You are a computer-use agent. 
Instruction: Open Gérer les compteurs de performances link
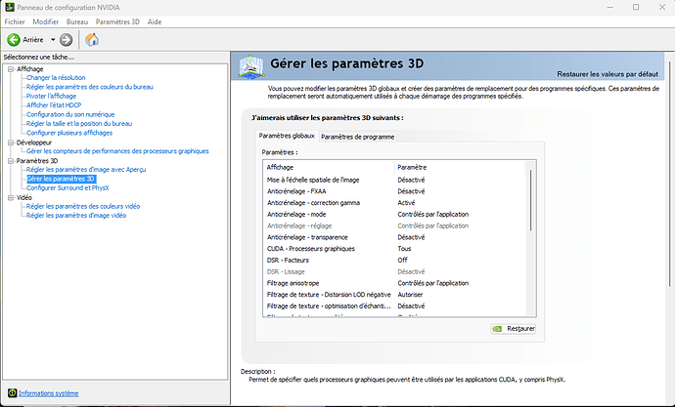[117, 151]
